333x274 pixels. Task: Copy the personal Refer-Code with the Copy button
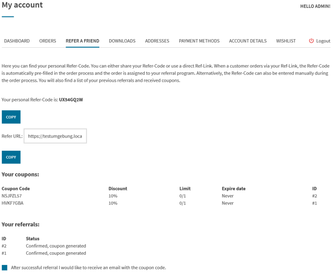(x=11, y=117)
